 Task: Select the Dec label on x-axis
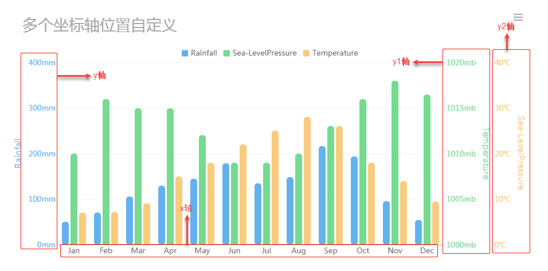(427, 251)
